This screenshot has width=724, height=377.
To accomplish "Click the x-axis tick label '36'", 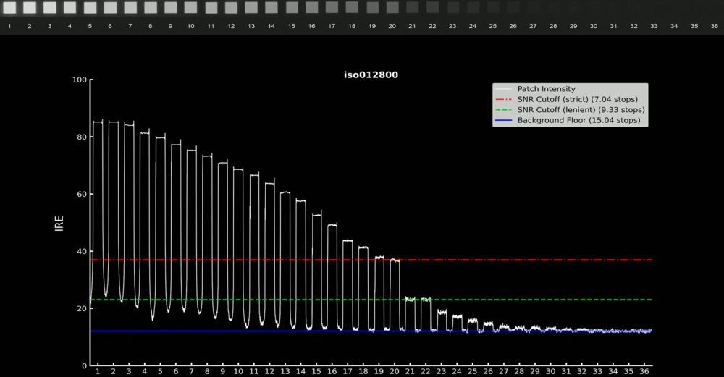I will pos(644,372).
